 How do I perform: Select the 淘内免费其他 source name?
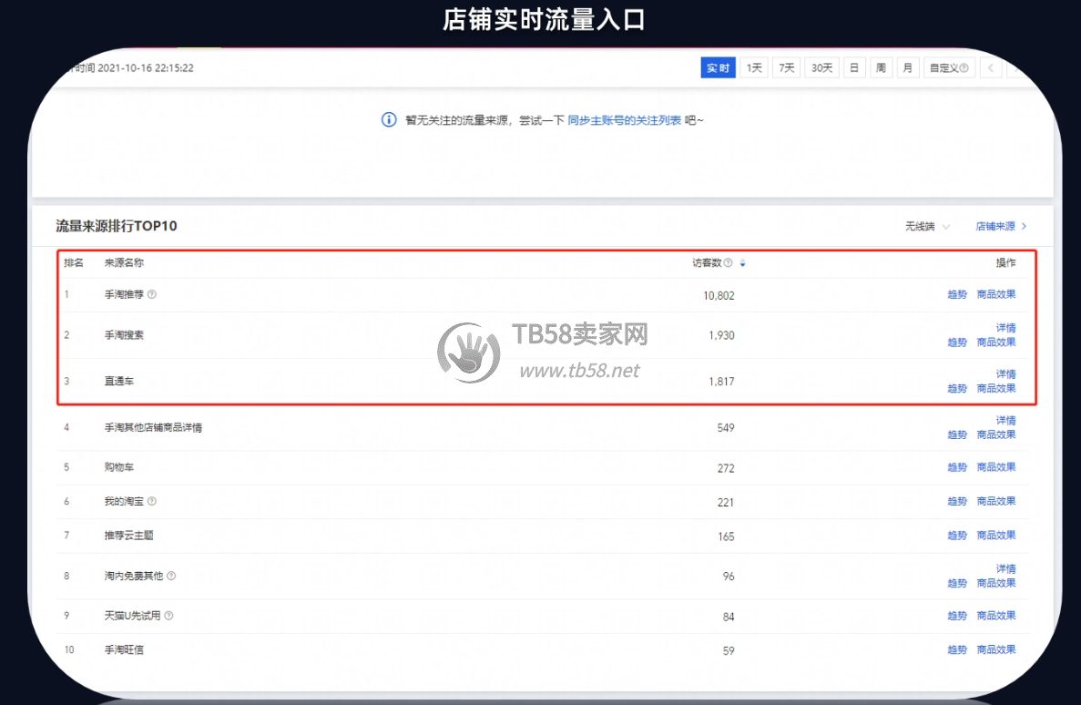(134, 576)
